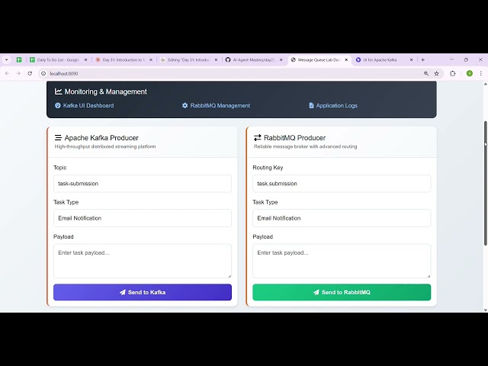488x366 pixels.
Task: Close the Daily To Do List tab
Action: (x=85, y=59)
